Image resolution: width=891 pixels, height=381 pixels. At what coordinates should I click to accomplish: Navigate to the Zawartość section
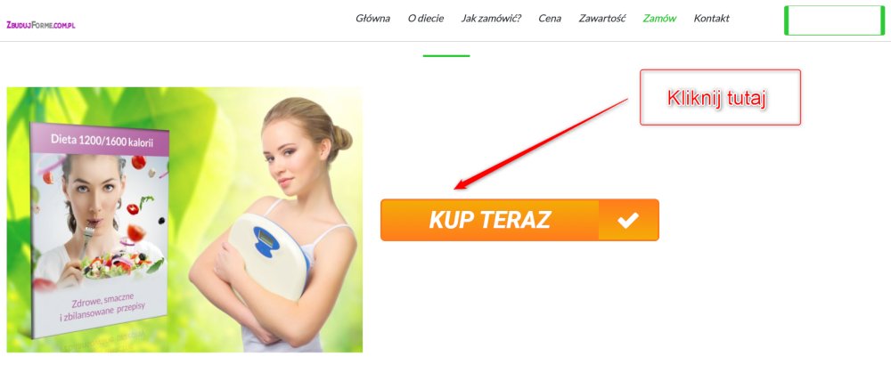(x=601, y=18)
